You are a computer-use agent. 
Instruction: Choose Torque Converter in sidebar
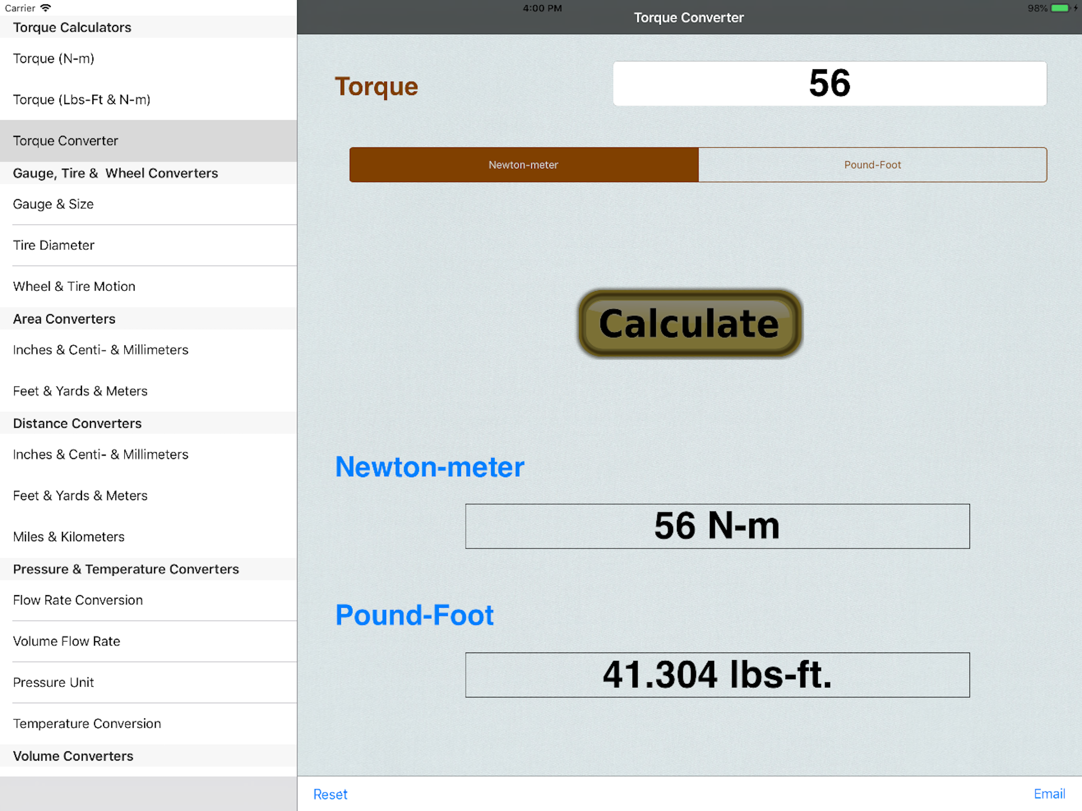tap(66, 141)
